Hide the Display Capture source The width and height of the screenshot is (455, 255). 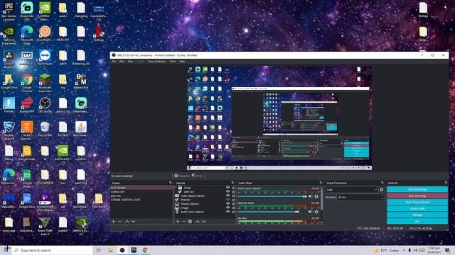click(227, 203)
